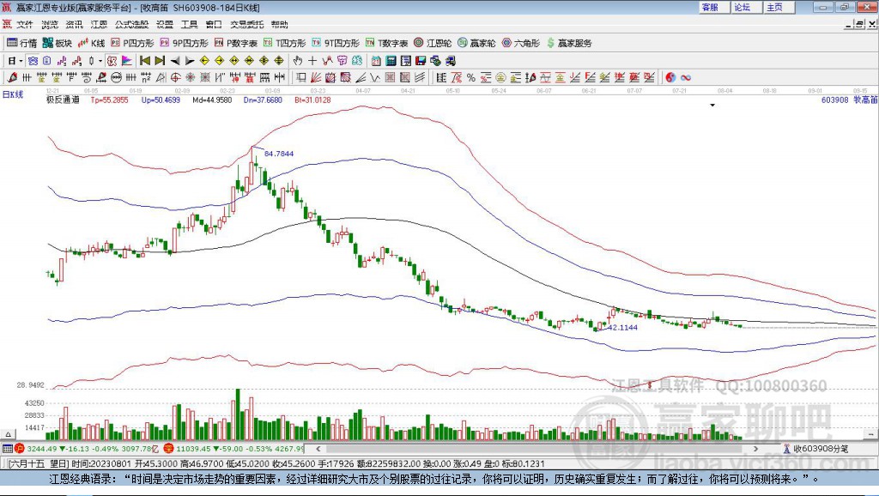Open the 公式选股 menu
879x496 pixels.
point(131,24)
